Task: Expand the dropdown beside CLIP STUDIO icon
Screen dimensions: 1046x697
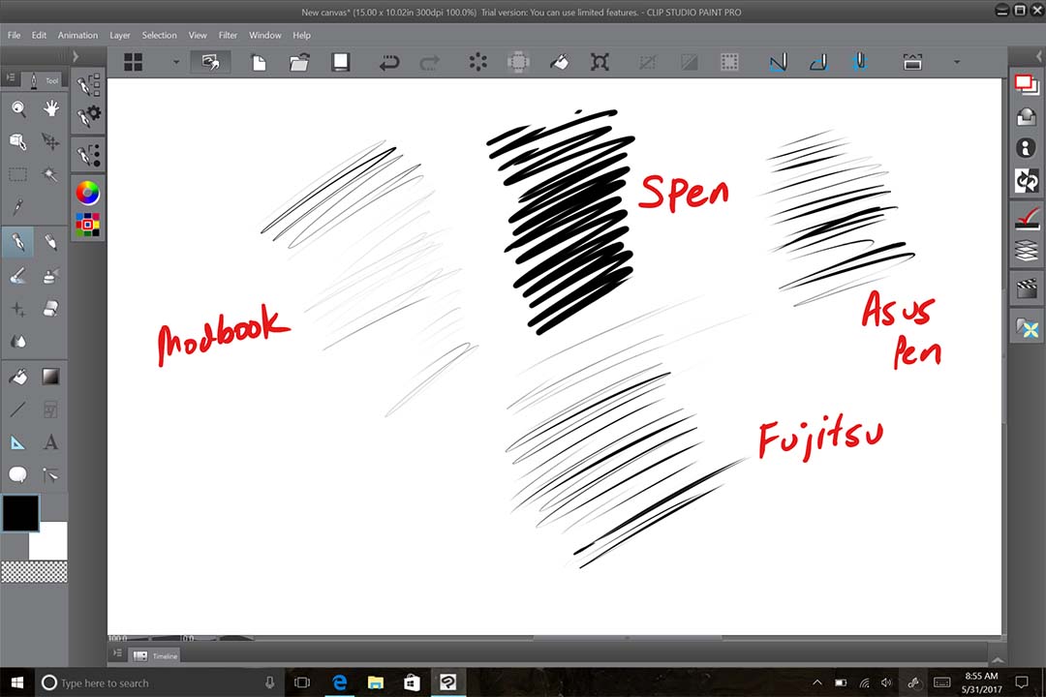Action: click(x=176, y=62)
